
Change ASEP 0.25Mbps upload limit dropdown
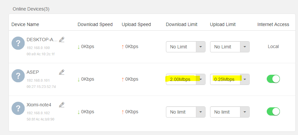[x=230, y=79]
